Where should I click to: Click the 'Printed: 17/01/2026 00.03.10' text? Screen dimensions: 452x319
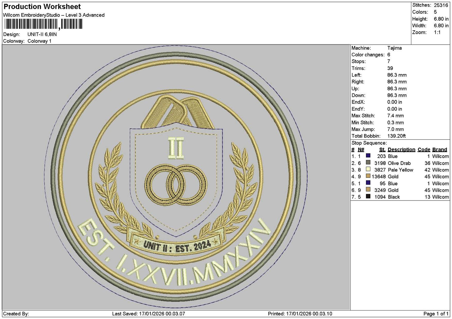click(300, 314)
